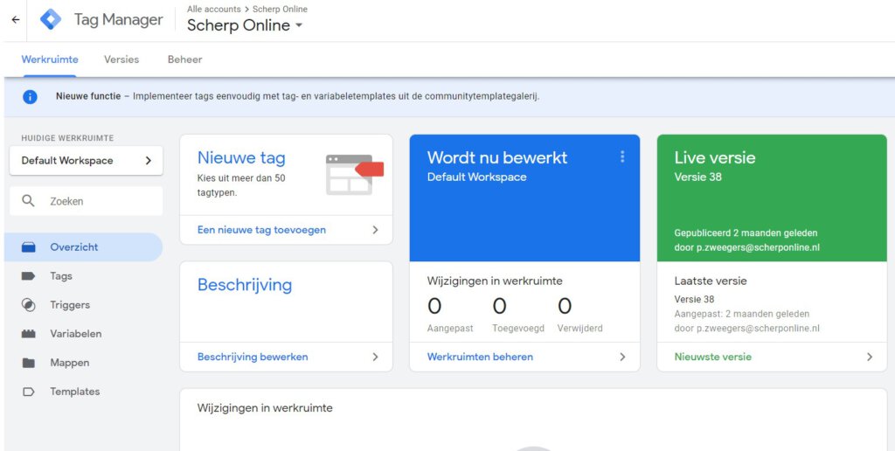Click Een nieuwe tag toevoegen link
The height and width of the screenshot is (451, 895).
(x=261, y=230)
